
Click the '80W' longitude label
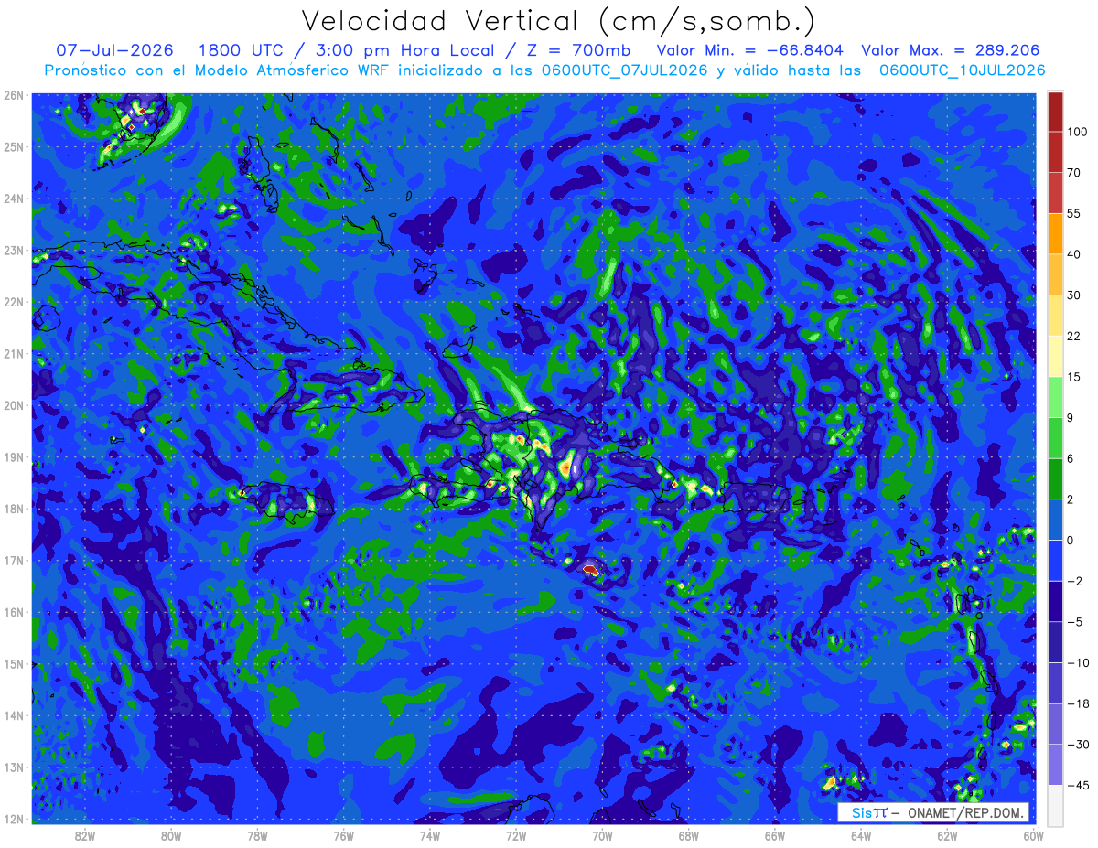click(171, 835)
